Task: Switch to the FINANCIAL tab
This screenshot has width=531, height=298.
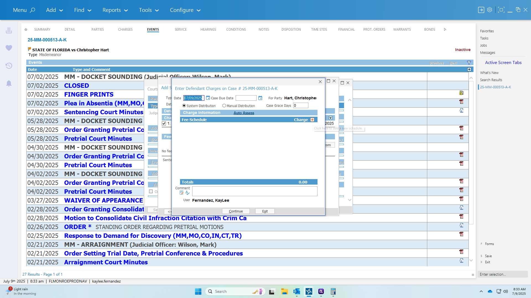Action: click(x=346, y=30)
